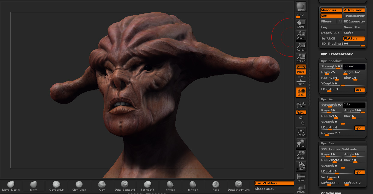Viewport: 373px width, 194px height.
Task: Enable Depth Cue option
Action: click(331, 33)
